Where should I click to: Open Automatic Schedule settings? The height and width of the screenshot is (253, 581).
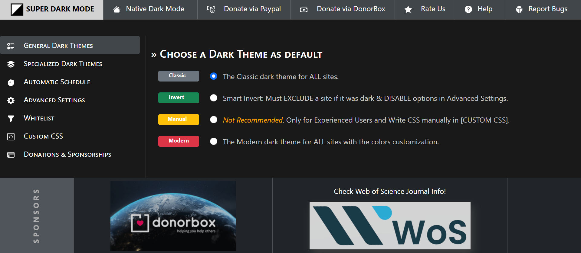70,82
